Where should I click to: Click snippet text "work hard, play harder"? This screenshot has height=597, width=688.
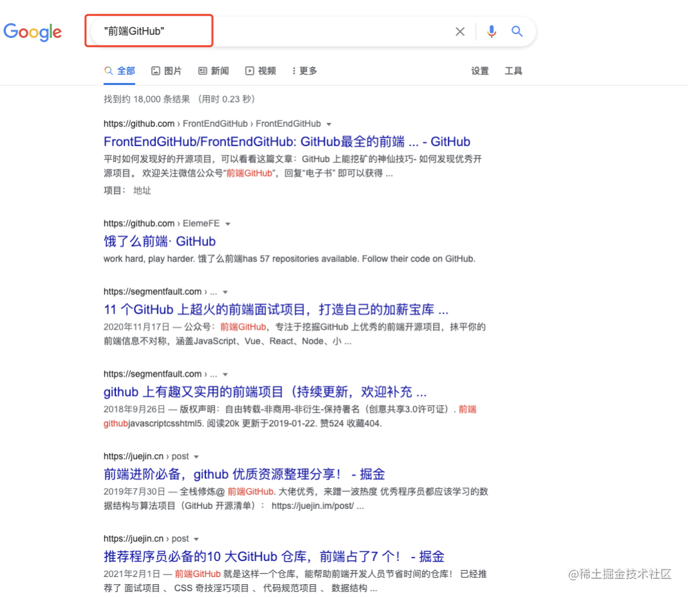tap(149, 259)
